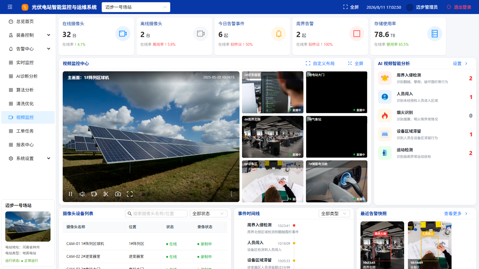Pause the main video playback
Image resolution: width=479 pixels, height=269 pixels.
click(70, 194)
